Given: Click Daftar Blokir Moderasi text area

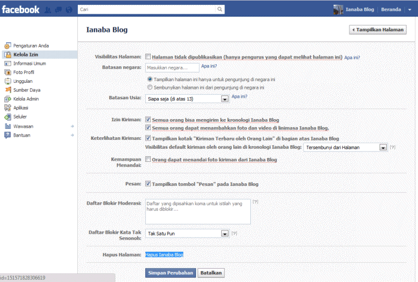Looking at the screenshot, I should (198, 212).
